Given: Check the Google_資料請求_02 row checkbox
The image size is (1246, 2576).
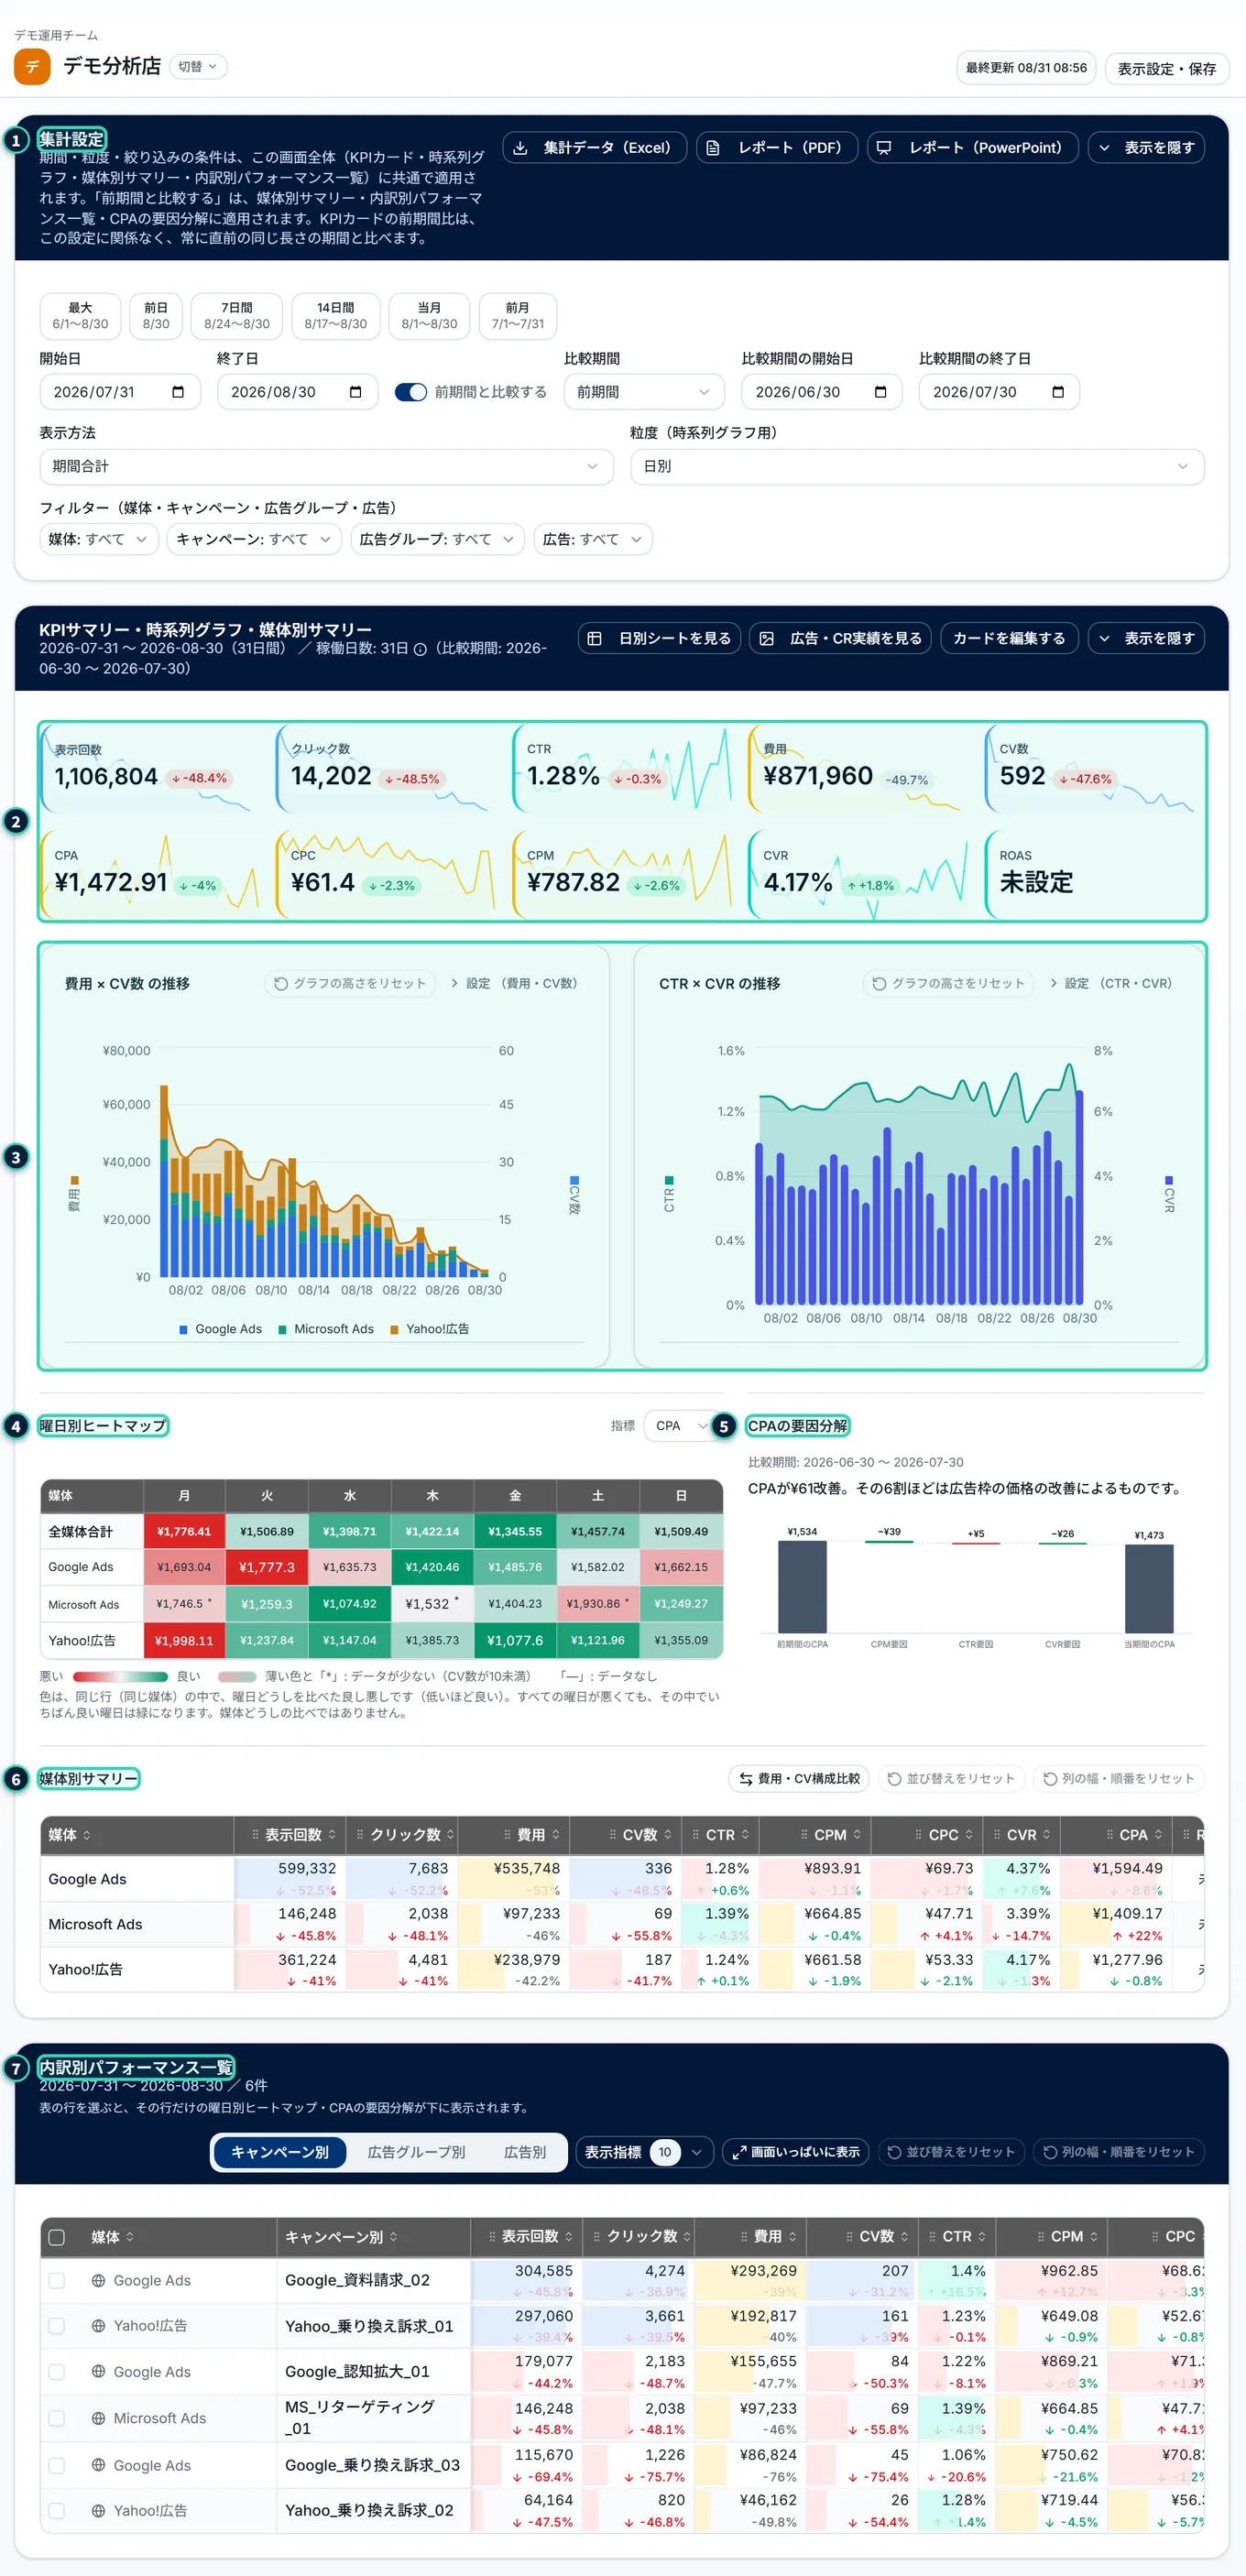Looking at the screenshot, I should (57, 2280).
